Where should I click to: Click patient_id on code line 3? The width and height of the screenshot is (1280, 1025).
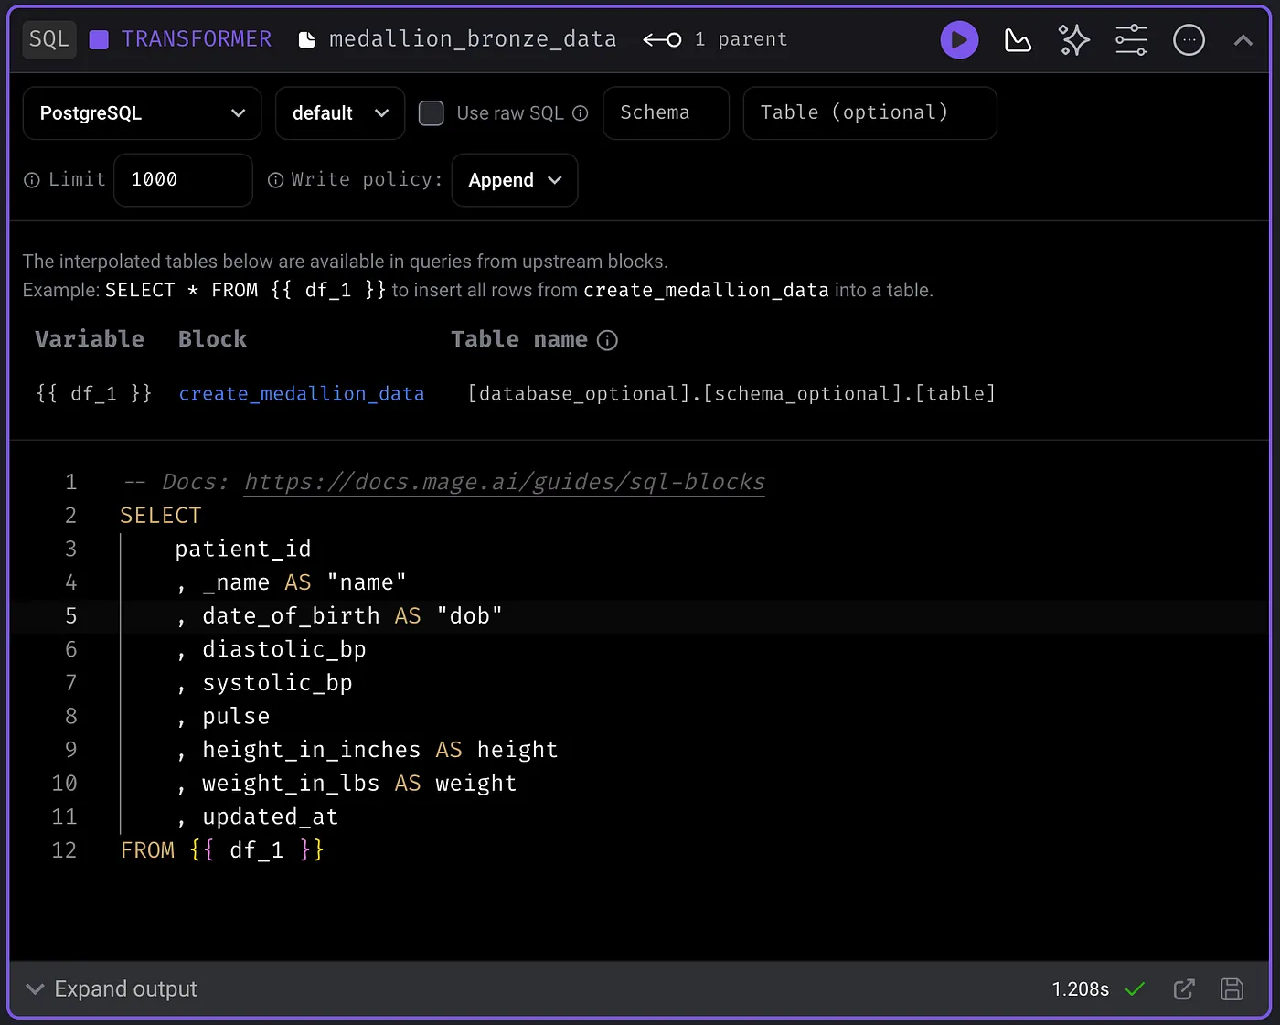pyautogui.click(x=243, y=550)
